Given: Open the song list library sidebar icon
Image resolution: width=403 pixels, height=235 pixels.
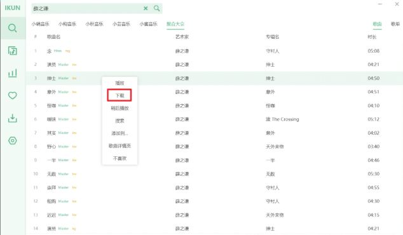Looking at the screenshot, I should pos(13,51).
